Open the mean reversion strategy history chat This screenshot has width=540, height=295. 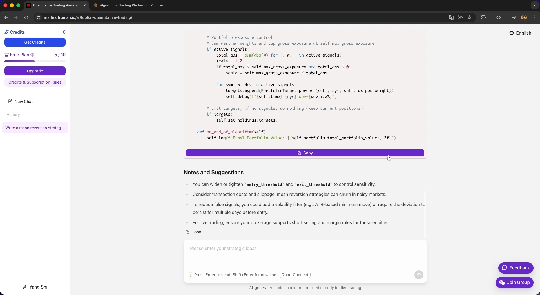35,128
